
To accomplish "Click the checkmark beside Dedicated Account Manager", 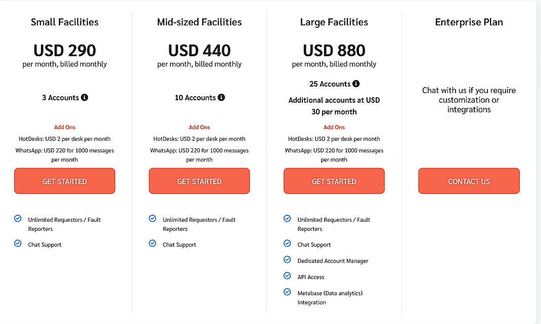I will coord(287,260).
